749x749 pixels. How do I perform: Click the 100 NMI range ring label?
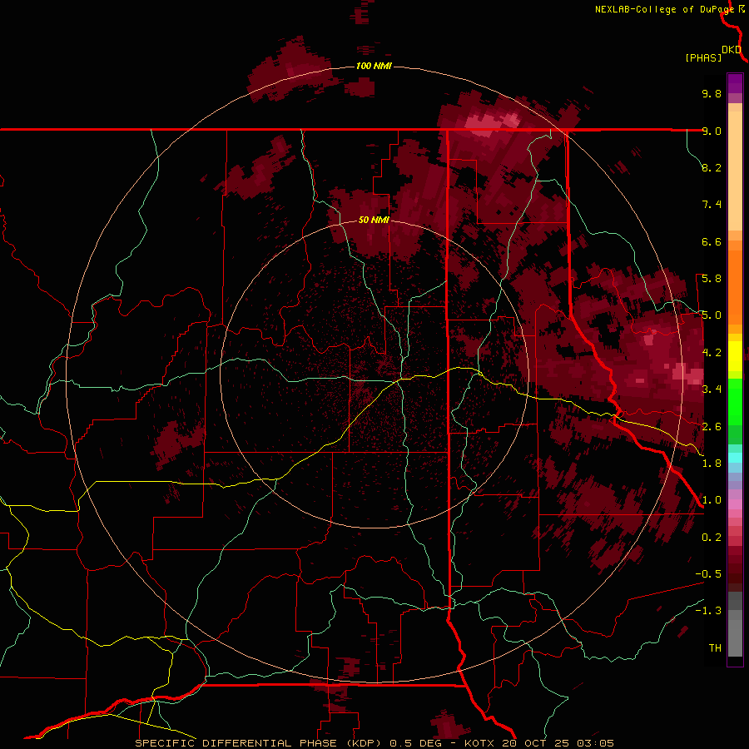(x=374, y=66)
